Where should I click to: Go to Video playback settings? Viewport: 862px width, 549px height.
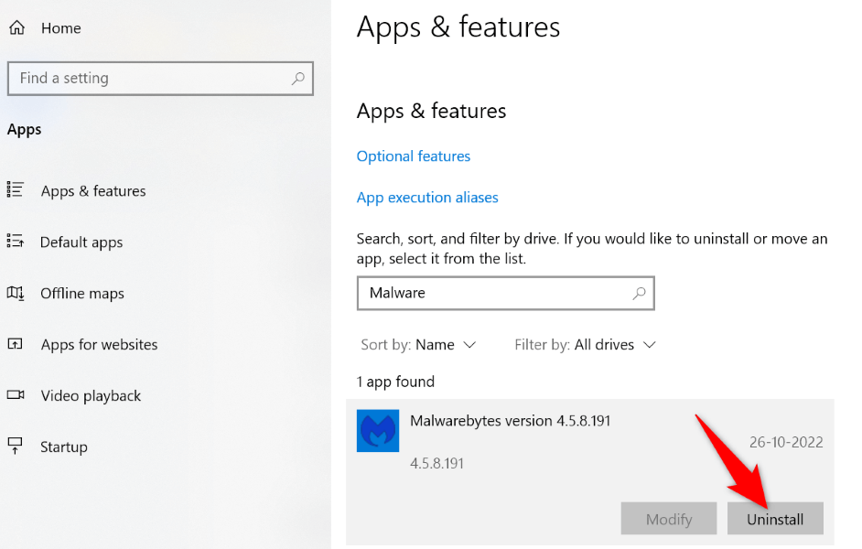click(91, 396)
